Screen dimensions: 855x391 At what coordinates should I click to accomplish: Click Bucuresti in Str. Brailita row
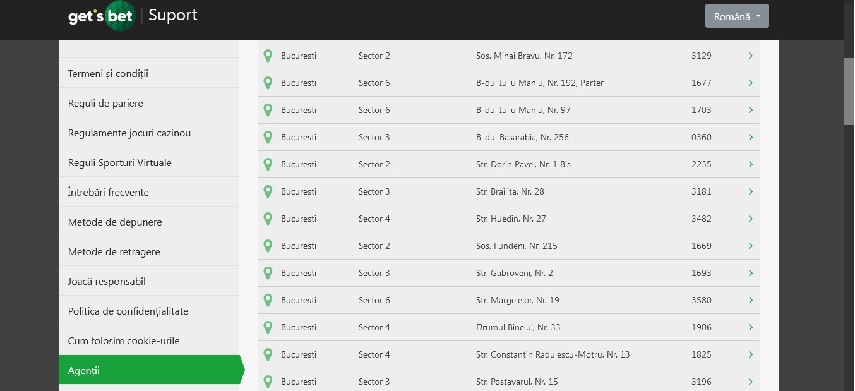[299, 191]
